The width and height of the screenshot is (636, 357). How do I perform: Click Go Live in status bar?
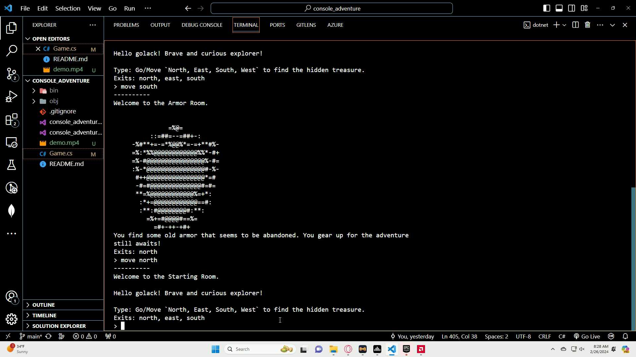point(587,337)
